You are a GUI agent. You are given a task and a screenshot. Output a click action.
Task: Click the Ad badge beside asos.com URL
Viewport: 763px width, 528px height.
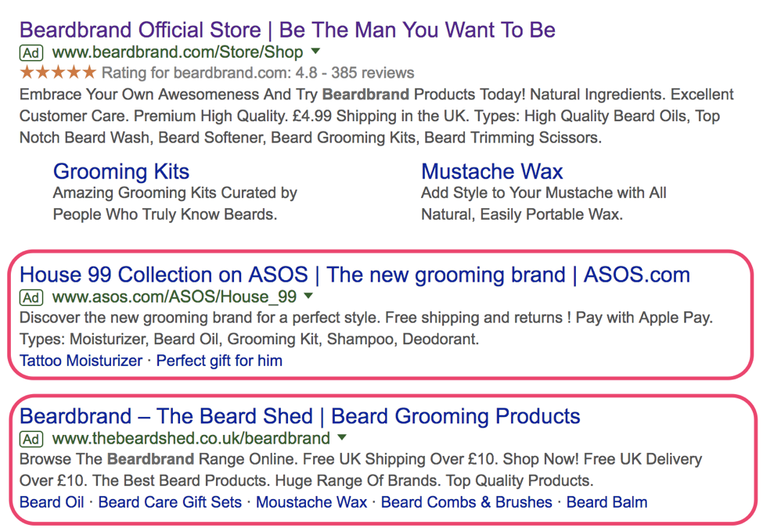[31, 297]
